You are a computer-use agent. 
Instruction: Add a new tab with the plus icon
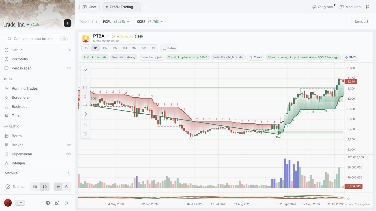coord(146,7)
